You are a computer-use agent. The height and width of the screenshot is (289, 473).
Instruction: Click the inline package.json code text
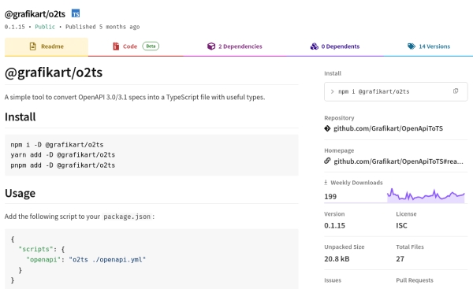[127, 217]
